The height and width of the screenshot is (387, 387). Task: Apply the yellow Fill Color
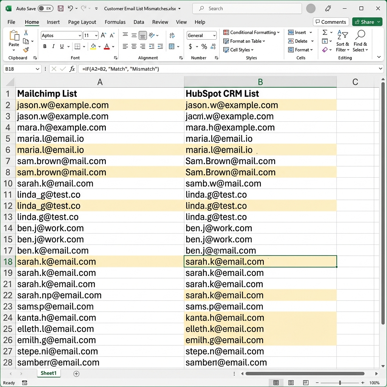93,46
